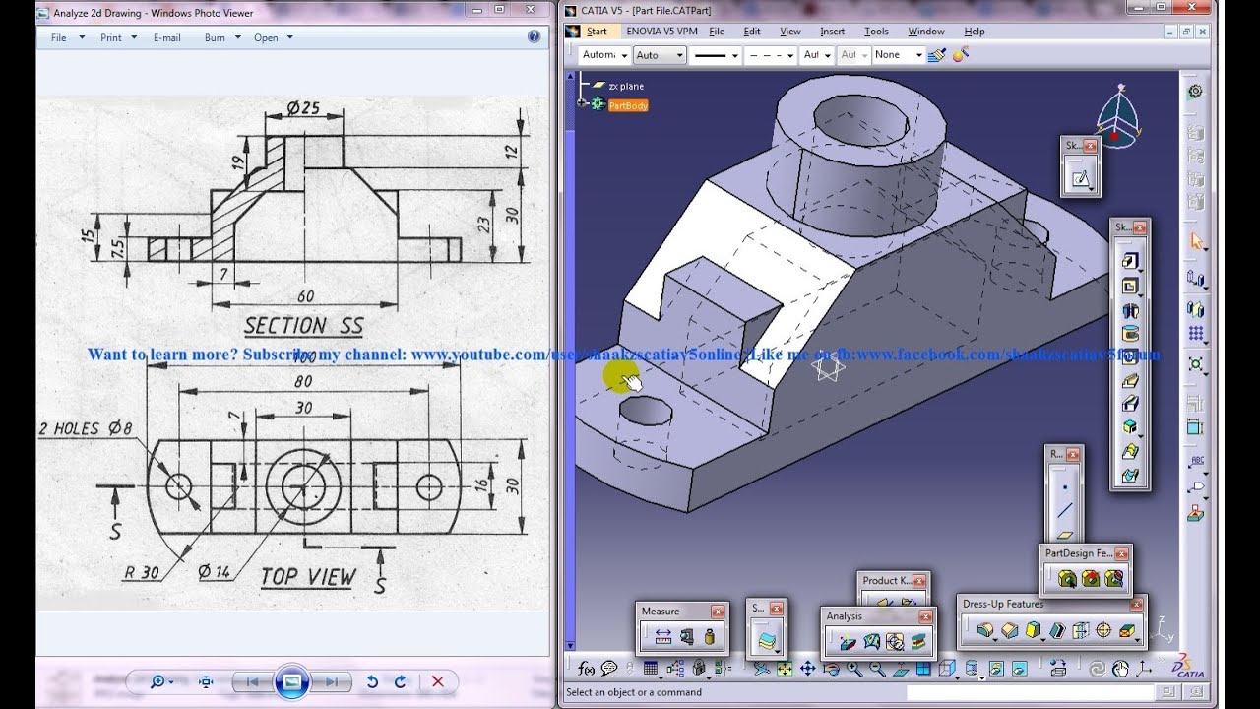Click the rotate counterclockwise icon in Photo Viewer

372,681
